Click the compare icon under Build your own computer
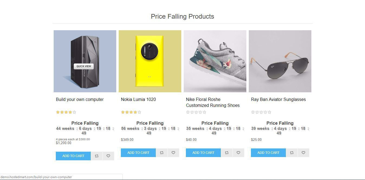365x180 pixels. [97, 156]
